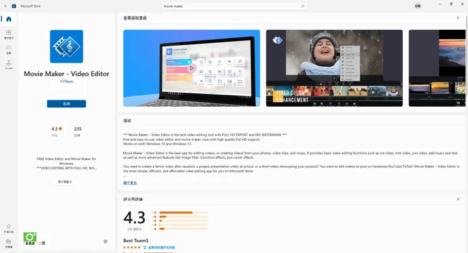468x253 pixels.
Task: Open the most helpful favorable review link
Action: coord(161,247)
